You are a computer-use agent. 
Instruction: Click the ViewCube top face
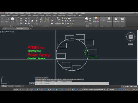(131, 37)
